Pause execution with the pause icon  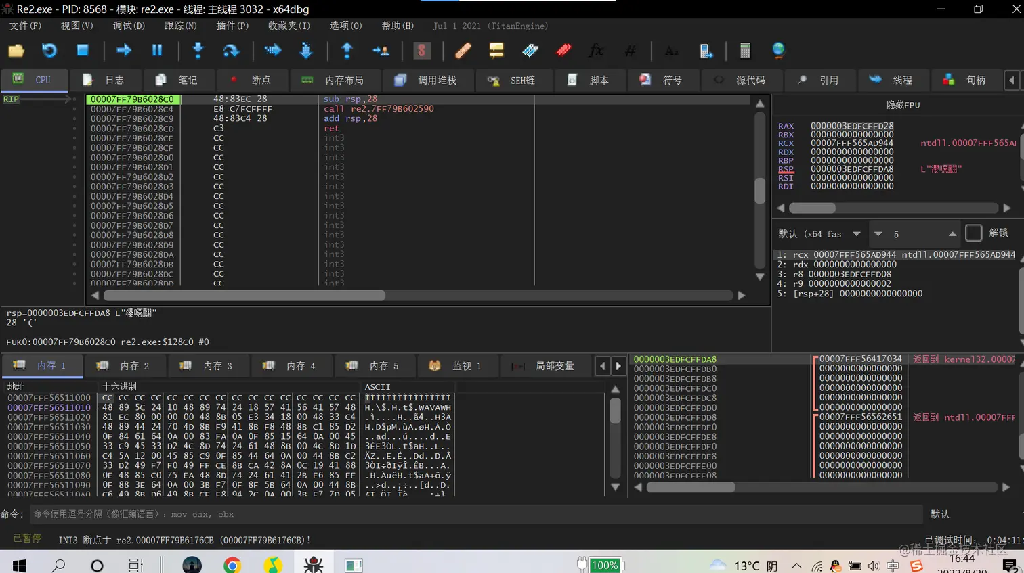coord(157,51)
